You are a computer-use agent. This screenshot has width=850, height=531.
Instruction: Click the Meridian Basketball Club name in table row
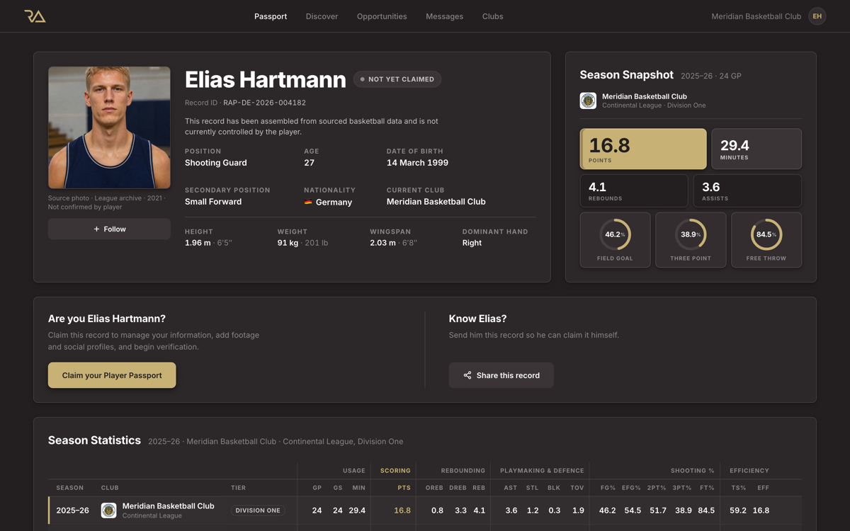pyautogui.click(x=168, y=506)
